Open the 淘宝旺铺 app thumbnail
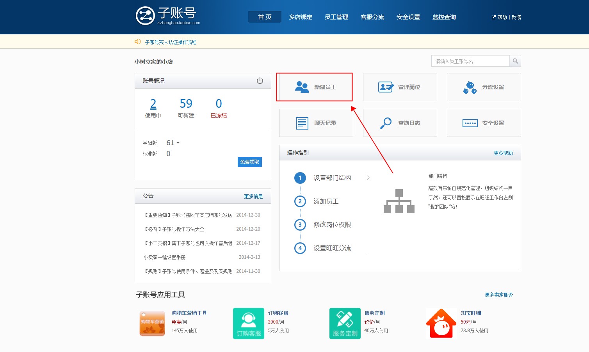The width and height of the screenshot is (589, 352). point(441,324)
